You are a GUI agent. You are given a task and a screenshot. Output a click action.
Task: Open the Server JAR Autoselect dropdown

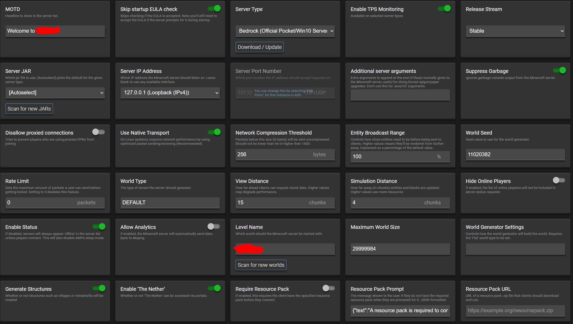(55, 92)
